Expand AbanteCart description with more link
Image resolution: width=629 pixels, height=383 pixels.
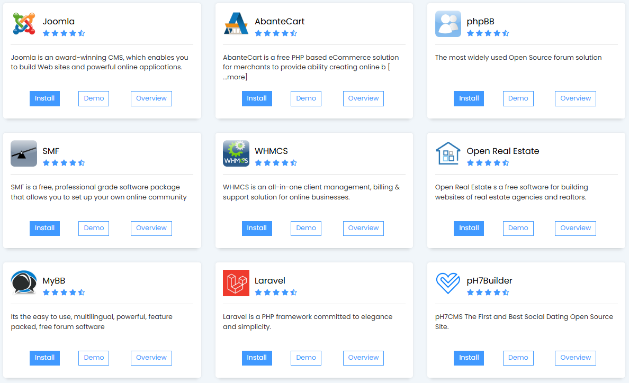235,77
